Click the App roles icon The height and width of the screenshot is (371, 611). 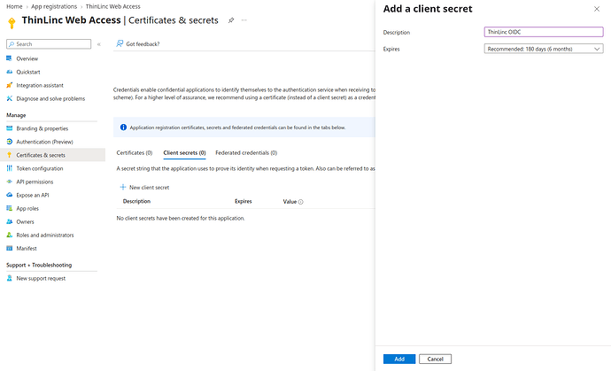[x=10, y=208]
